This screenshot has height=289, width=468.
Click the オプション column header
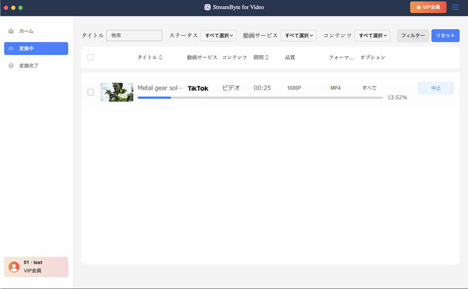coord(373,57)
